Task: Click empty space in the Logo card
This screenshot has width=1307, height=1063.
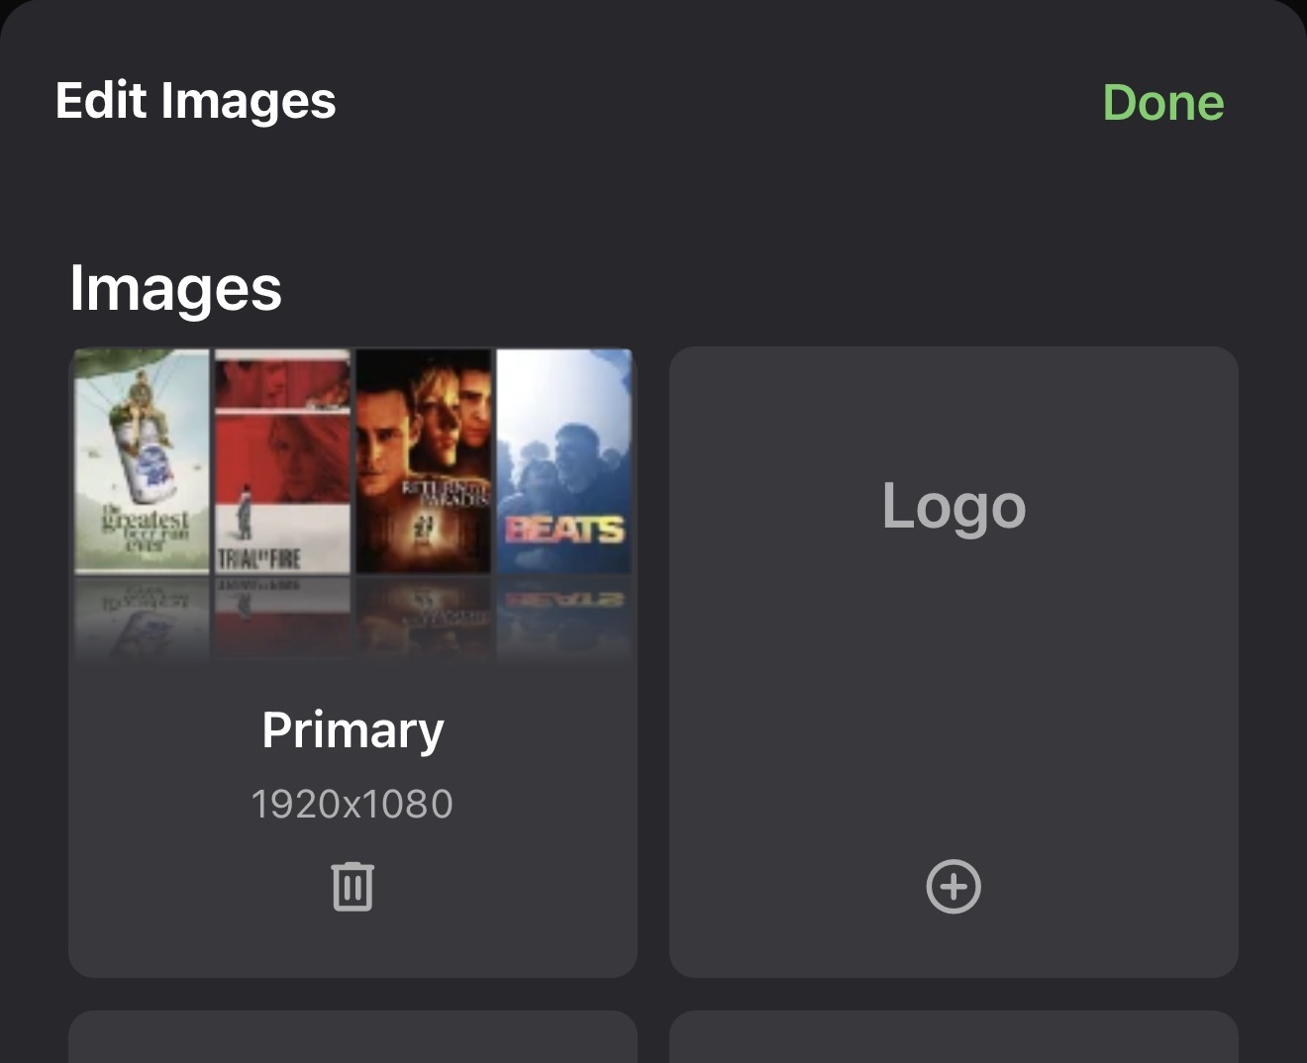Action: 953,693
